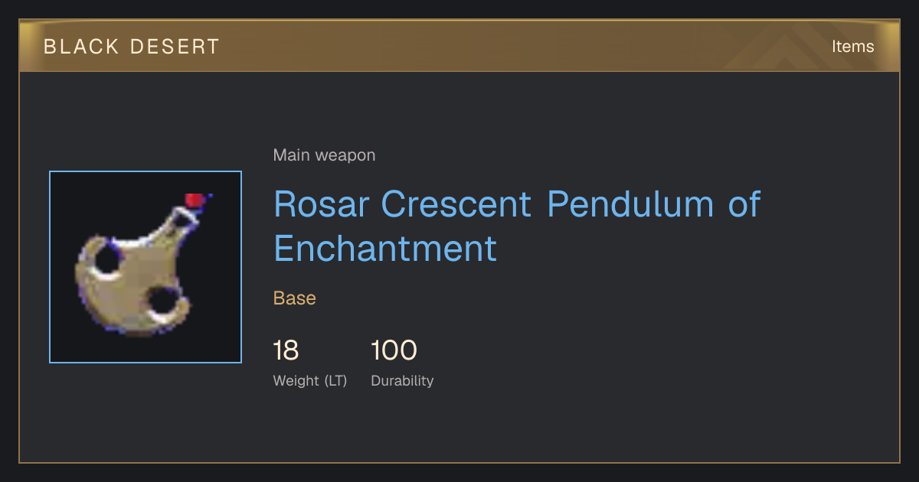
Task: Click the word Enchantment in the title
Action: click(x=385, y=249)
